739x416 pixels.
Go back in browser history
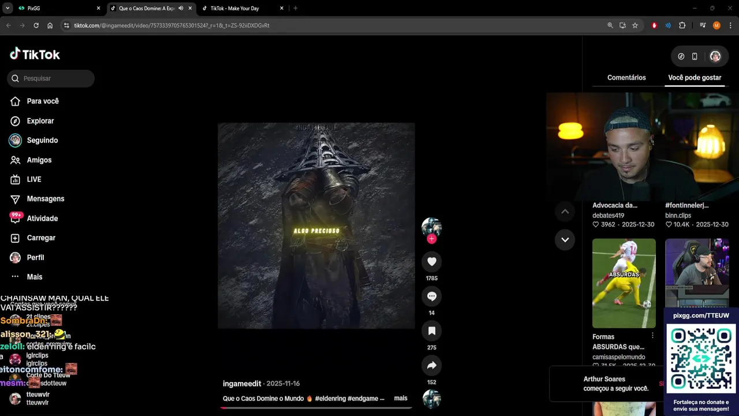[8, 25]
